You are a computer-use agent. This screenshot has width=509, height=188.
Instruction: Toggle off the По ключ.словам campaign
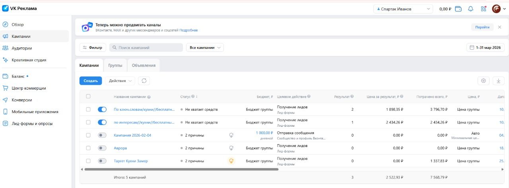click(x=102, y=109)
